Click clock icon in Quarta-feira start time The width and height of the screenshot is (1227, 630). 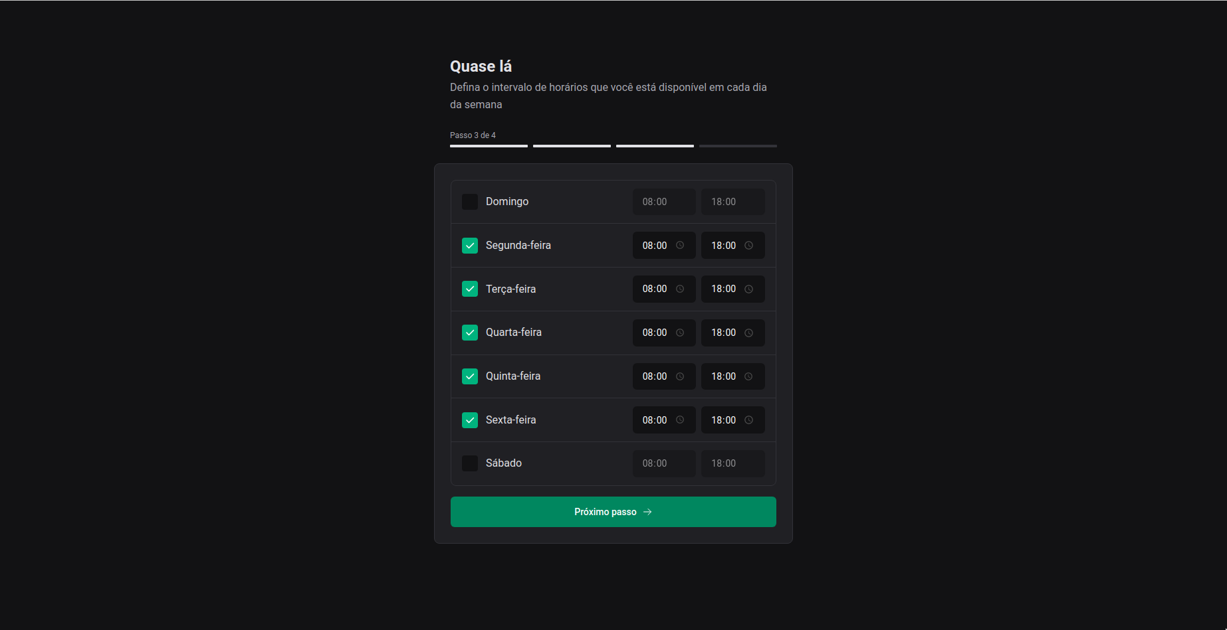[x=680, y=333]
